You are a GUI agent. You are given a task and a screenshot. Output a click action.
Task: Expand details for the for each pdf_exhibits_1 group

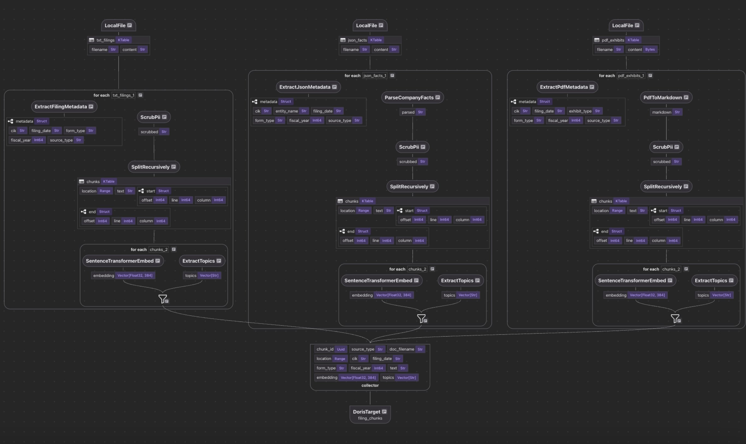pos(650,75)
